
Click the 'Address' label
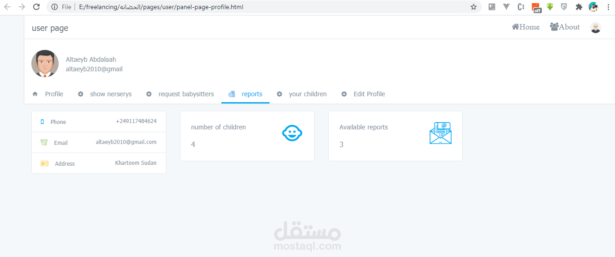[65, 163]
